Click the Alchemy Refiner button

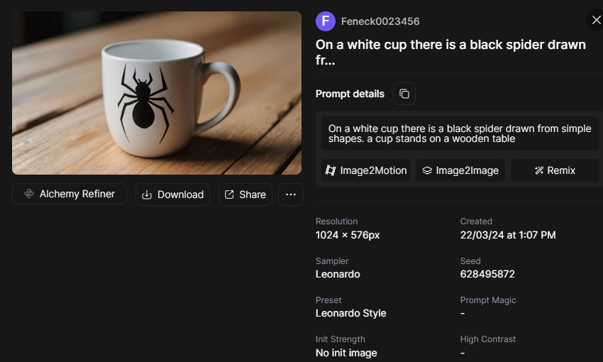click(70, 194)
